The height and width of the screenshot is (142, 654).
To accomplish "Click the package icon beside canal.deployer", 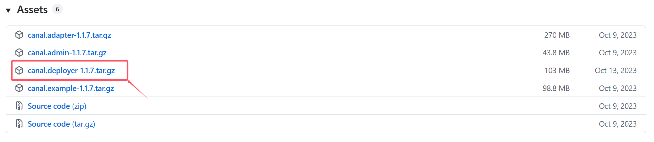I will pos(19,70).
